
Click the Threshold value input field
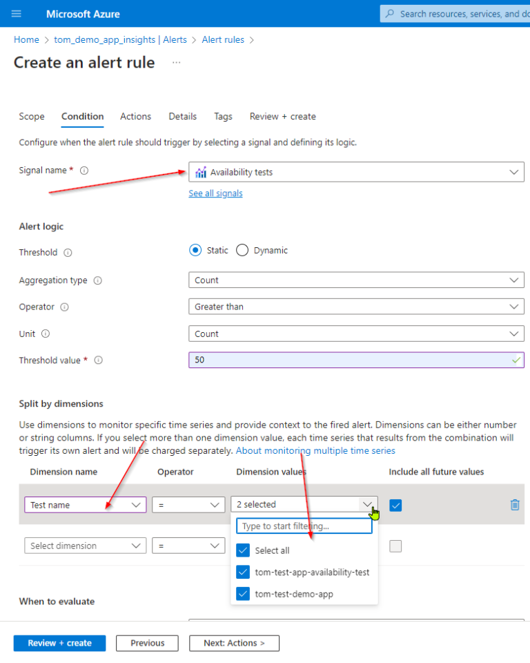click(x=356, y=361)
